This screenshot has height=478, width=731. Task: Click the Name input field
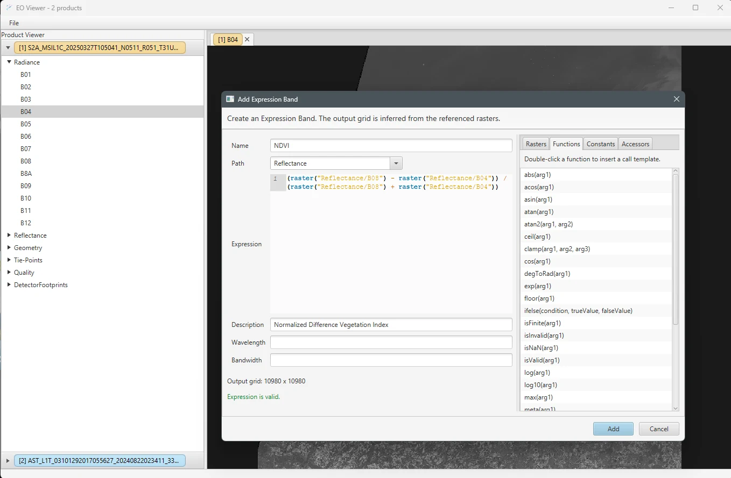[391, 146]
